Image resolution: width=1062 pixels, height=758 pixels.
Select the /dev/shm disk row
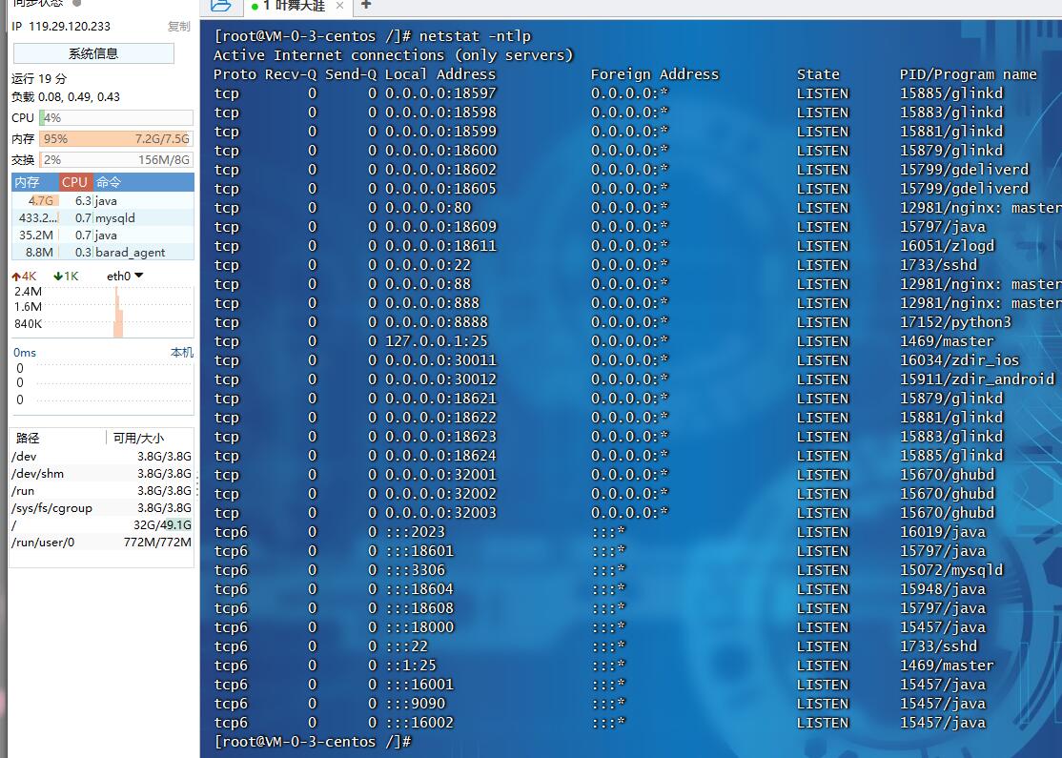click(102, 474)
